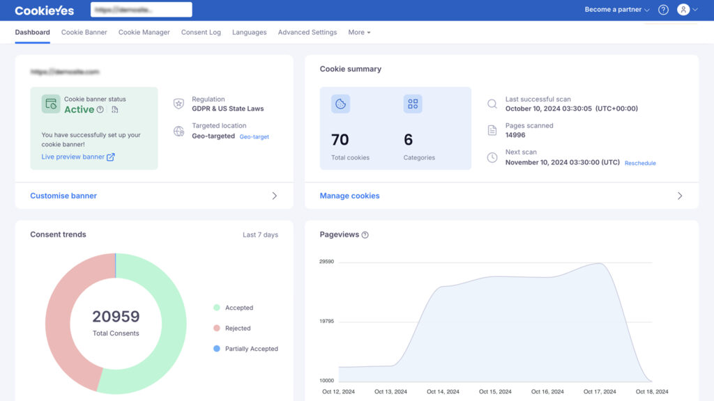714x401 pixels.
Task: Open the Cookie Manager tab
Action: coord(144,33)
